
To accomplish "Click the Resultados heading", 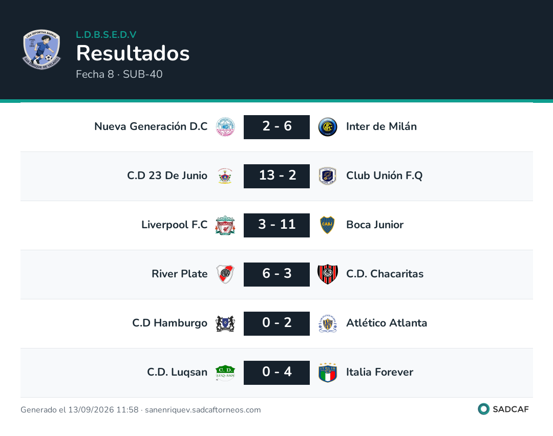I will pos(133,53).
